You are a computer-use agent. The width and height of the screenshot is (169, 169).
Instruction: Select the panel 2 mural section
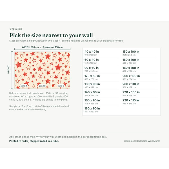(x=42, y=70)
